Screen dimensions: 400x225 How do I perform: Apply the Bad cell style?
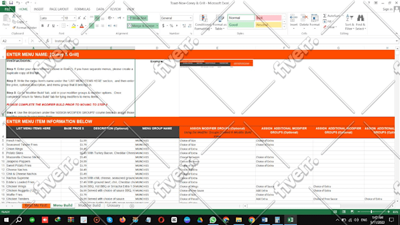268,18
